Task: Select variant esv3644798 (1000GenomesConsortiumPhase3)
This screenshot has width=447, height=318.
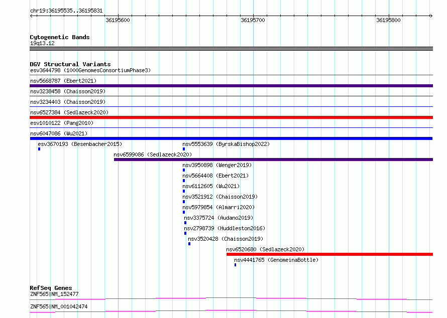Action: [90, 70]
